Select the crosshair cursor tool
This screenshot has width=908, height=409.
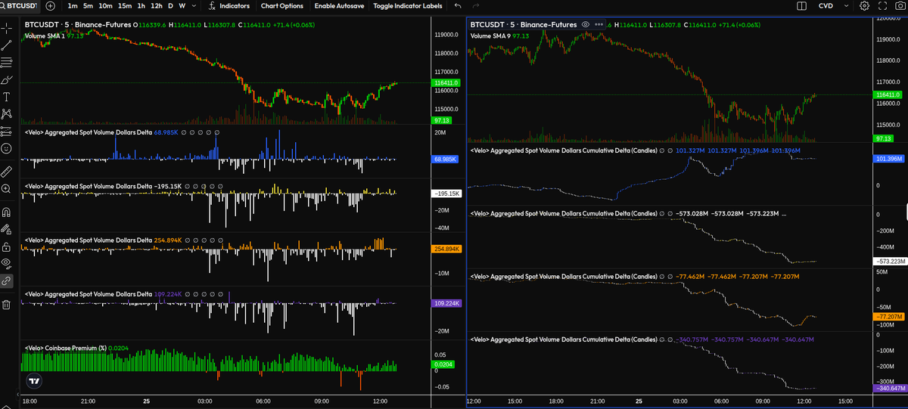point(7,27)
